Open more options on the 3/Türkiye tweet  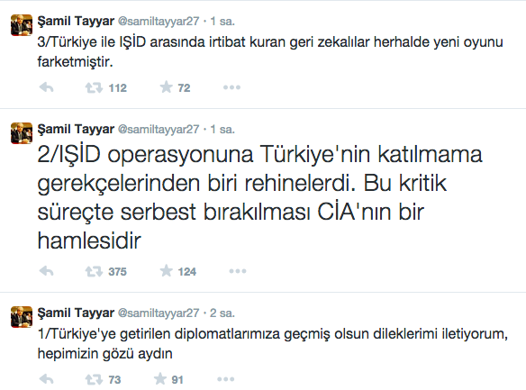pyautogui.click(x=231, y=87)
